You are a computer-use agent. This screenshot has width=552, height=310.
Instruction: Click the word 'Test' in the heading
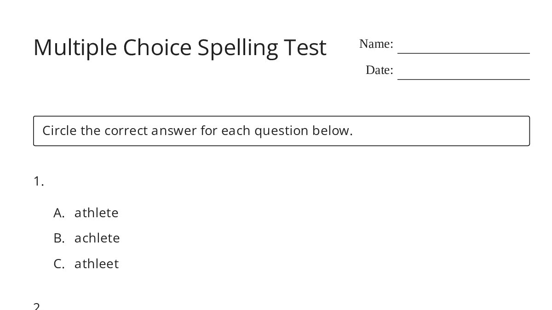coord(305,47)
